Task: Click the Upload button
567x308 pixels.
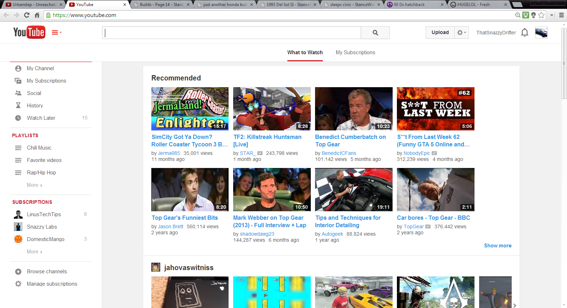Action: click(440, 32)
